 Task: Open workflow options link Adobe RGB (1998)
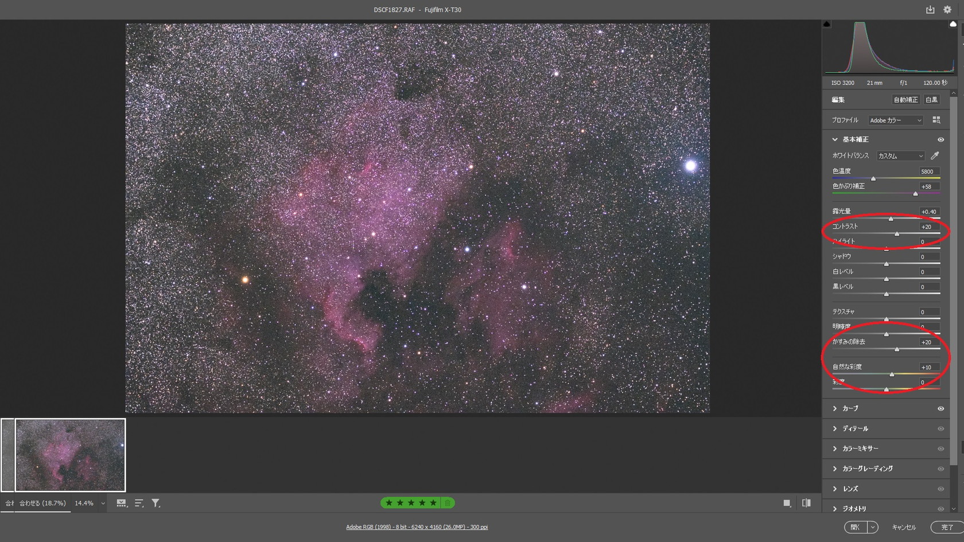click(x=417, y=527)
